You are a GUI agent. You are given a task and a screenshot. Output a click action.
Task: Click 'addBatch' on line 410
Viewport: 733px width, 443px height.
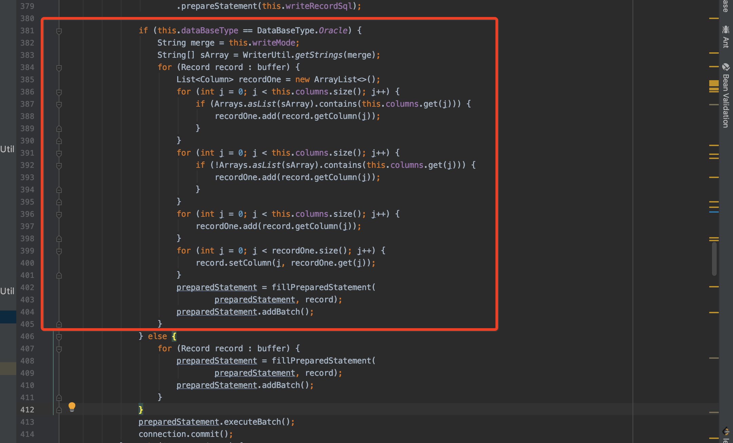click(x=281, y=385)
